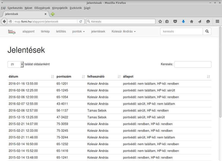Go to Firefox home icon
Image resolution: width=222 pixels, height=161 pixels.
coord(192,21)
